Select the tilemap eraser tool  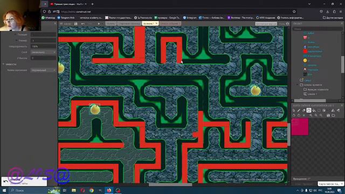point(304,110)
